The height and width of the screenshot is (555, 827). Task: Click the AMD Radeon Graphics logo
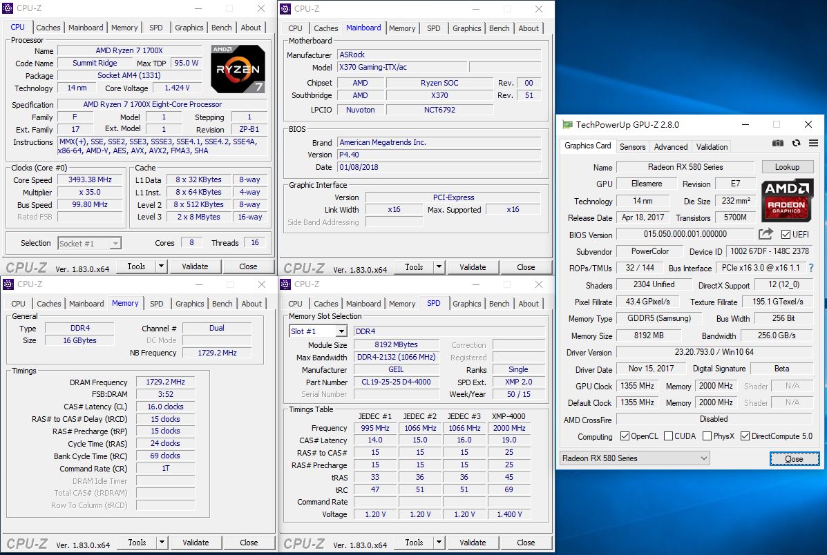(786, 199)
